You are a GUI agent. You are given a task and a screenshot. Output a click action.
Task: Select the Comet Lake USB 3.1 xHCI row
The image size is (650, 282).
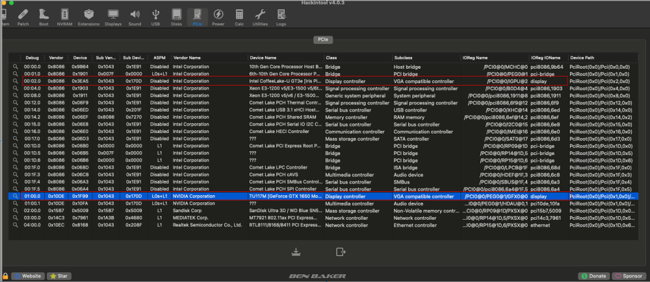323,110
